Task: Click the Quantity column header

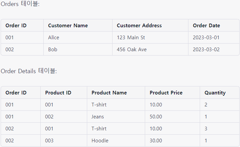Action: coord(215,93)
